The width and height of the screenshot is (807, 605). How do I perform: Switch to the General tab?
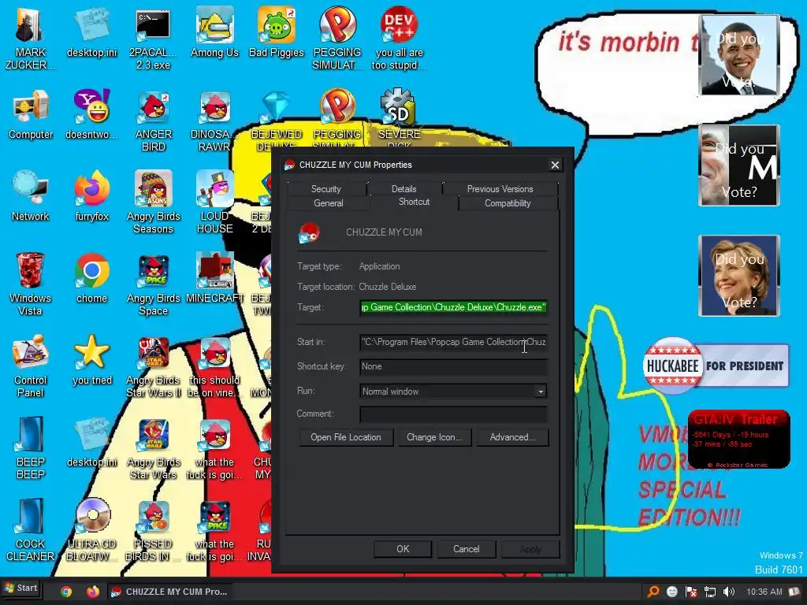(x=329, y=203)
